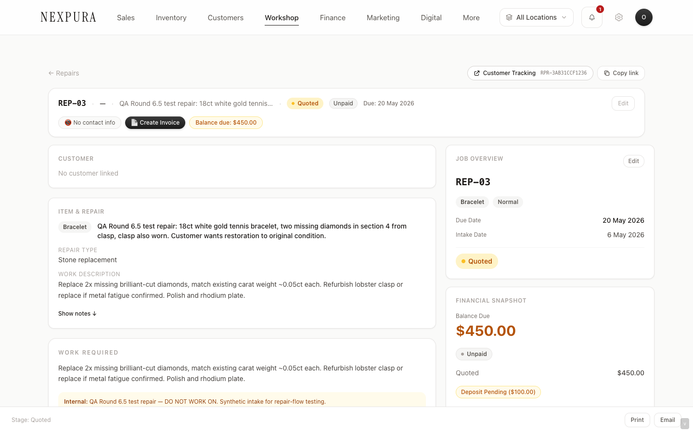
Task: Click the Balance due: $450.00 pill
Action: pos(226,123)
